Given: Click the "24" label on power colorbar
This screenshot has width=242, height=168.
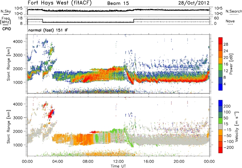Looking at the screenshot, I should click(226, 51).
